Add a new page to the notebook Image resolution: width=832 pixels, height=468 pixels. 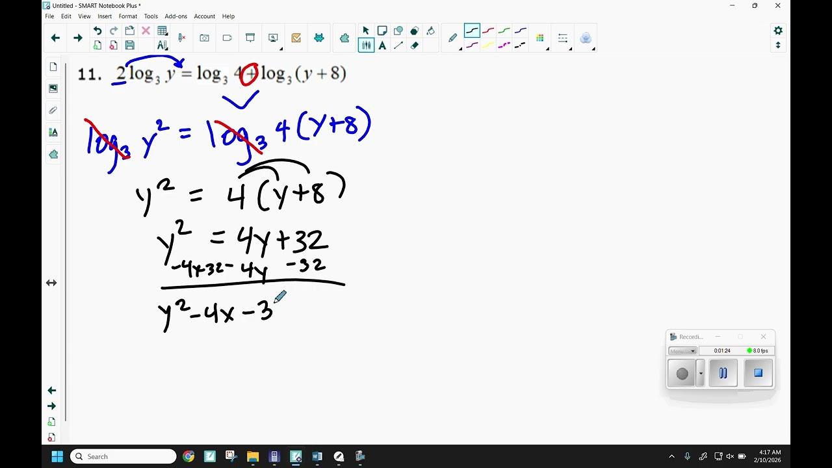pos(97,45)
